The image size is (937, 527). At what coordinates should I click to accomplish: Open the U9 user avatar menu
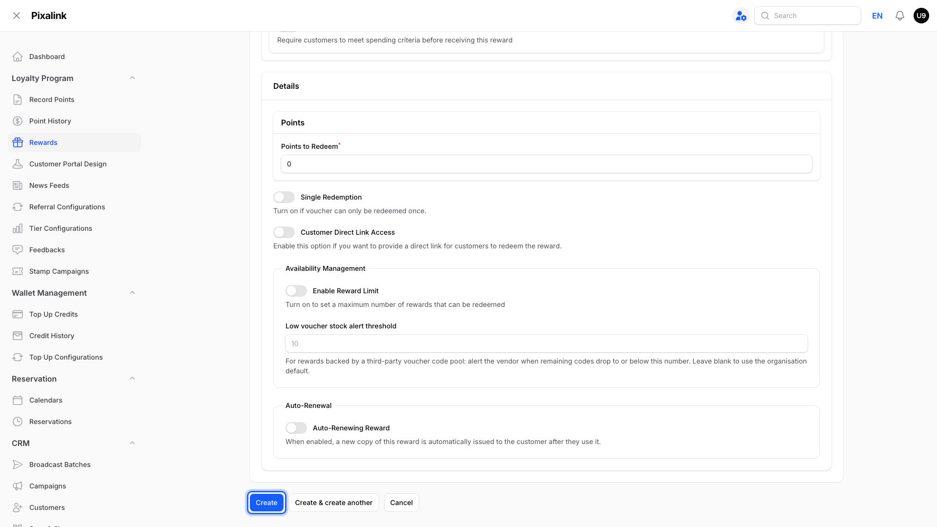coord(921,16)
